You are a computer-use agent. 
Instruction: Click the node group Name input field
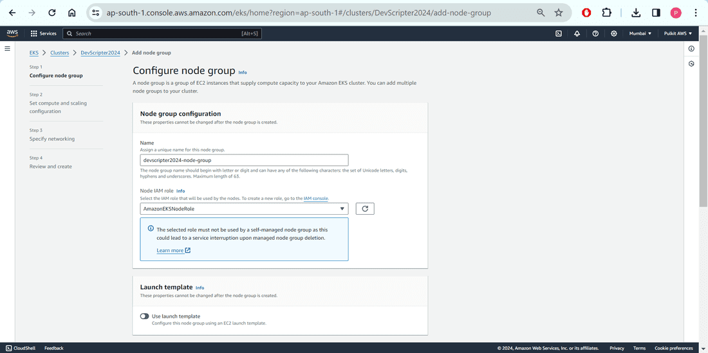[x=245, y=159]
